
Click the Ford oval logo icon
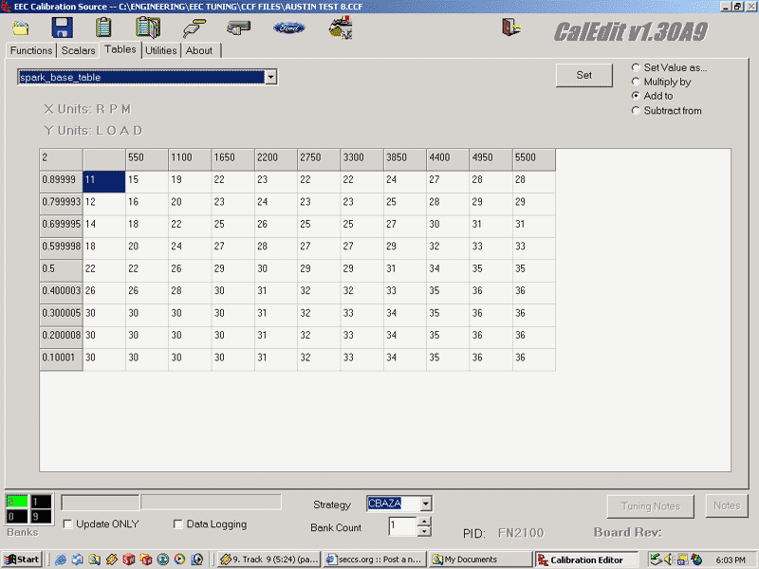tap(289, 28)
